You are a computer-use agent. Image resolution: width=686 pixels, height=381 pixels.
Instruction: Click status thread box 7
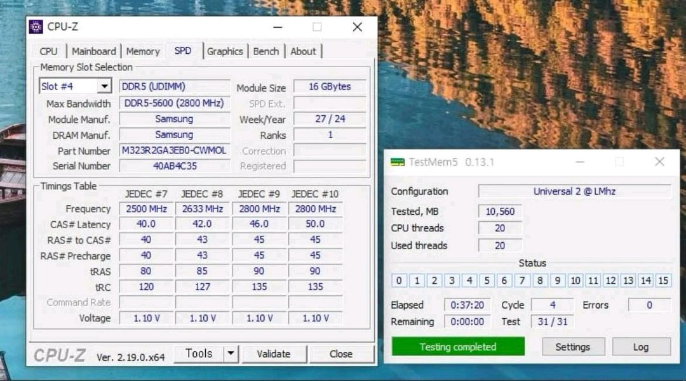tap(522, 281)
